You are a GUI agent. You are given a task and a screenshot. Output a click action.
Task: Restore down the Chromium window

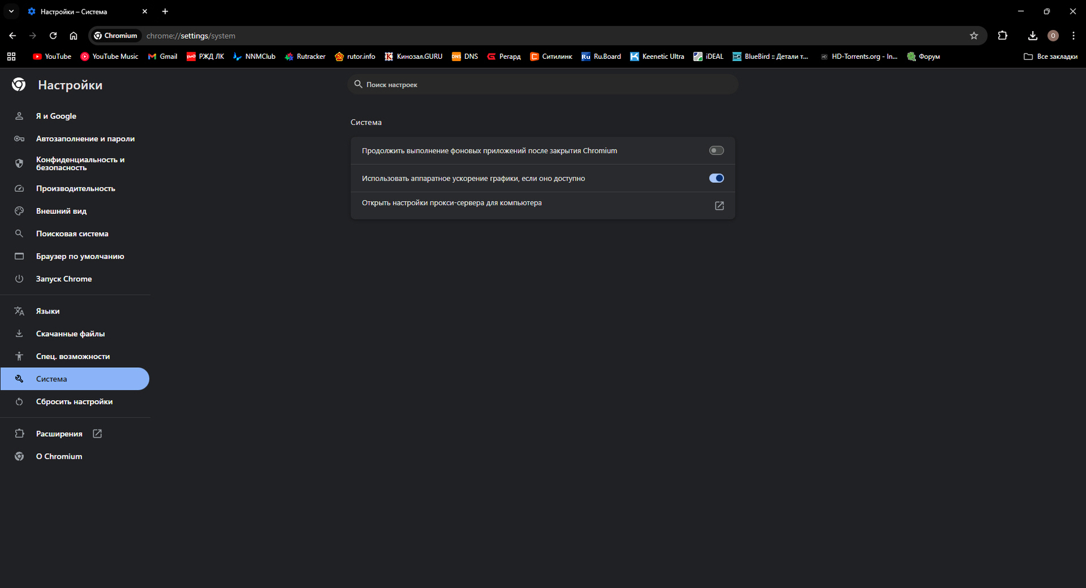click(1047, 12)
